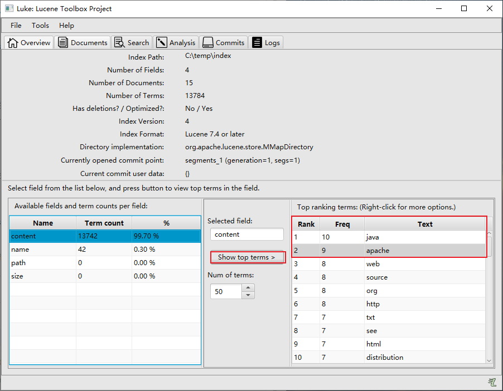Select the term 'http' row
Screen dimensions: 503x391
click(x=389, y=304)
